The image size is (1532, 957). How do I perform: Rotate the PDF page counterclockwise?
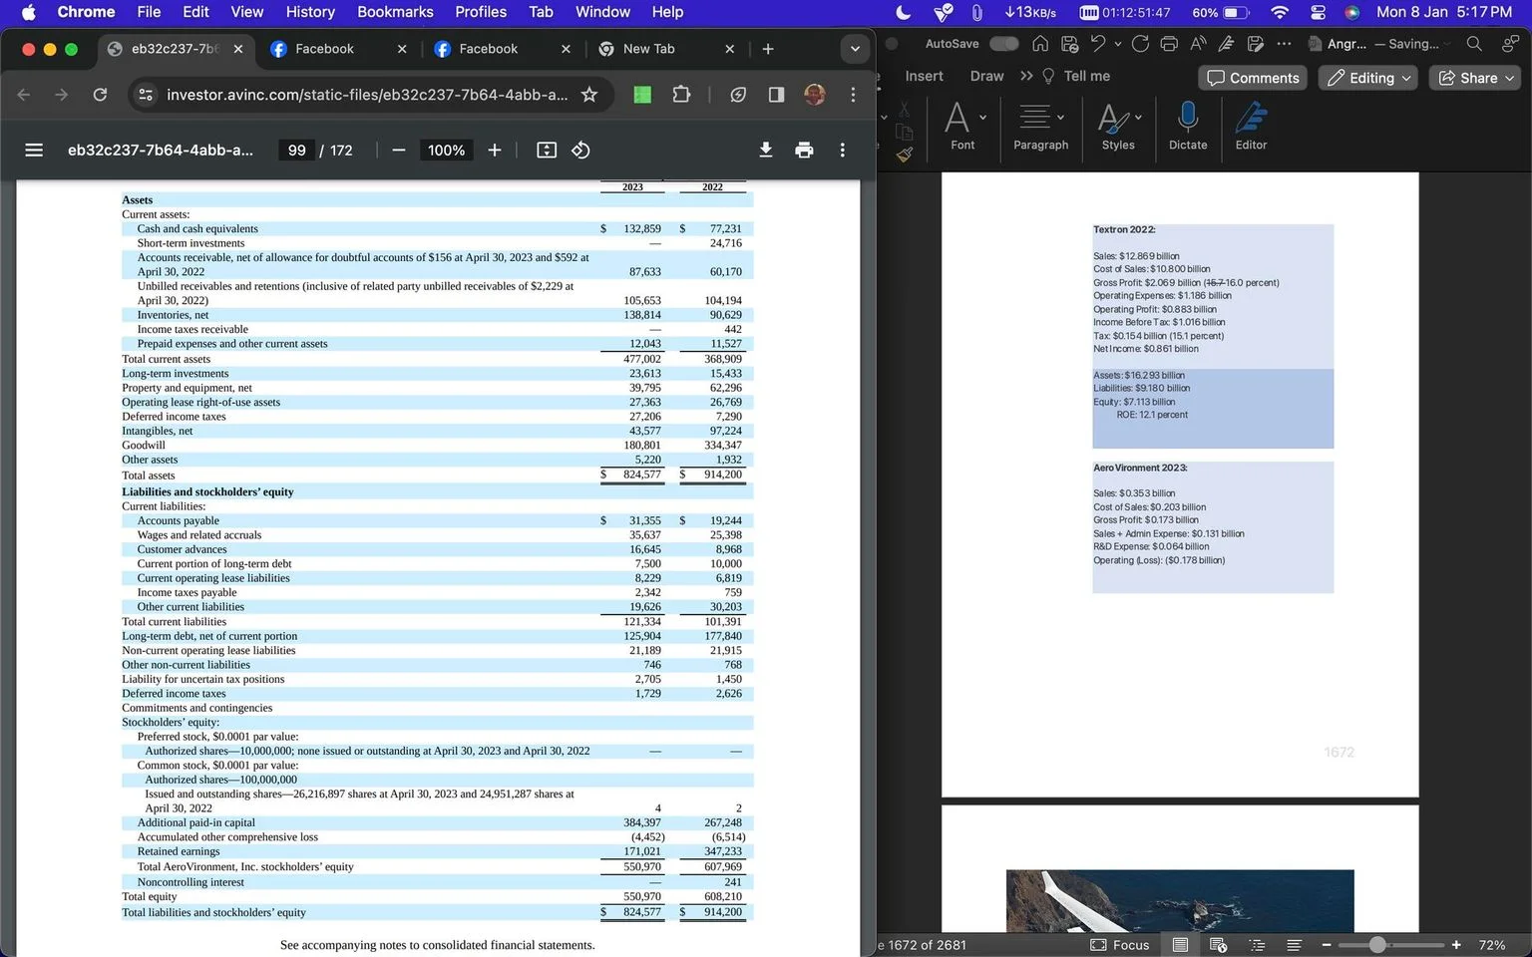pyautogui.click(x=580, y=150)
